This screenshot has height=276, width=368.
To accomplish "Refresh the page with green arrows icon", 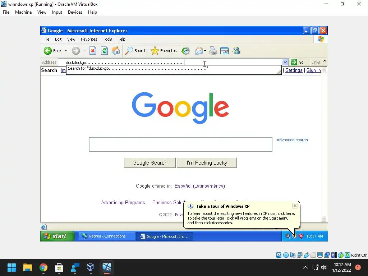I will coord(105,51).
